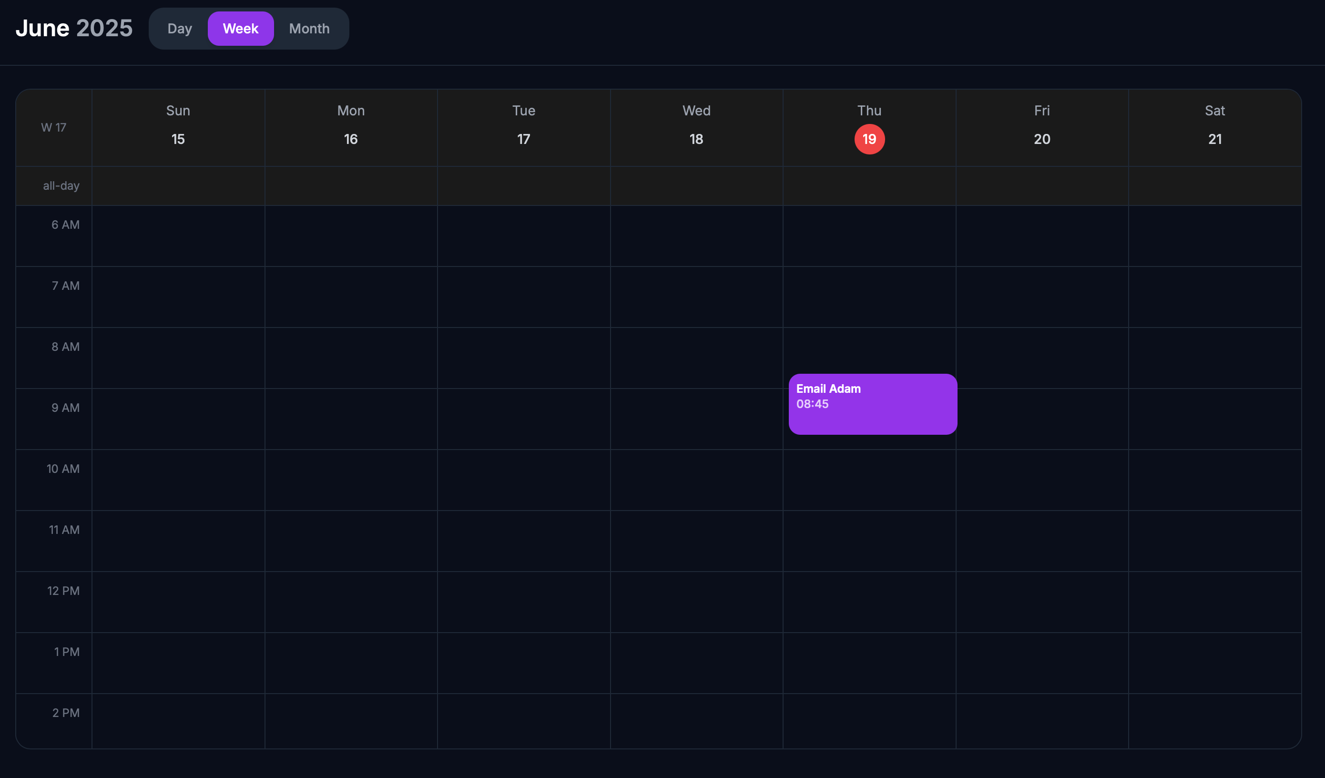The height and width of the screenshot is (778, 1325).
Task: Select the Week view tab
Action: [240, 29]
